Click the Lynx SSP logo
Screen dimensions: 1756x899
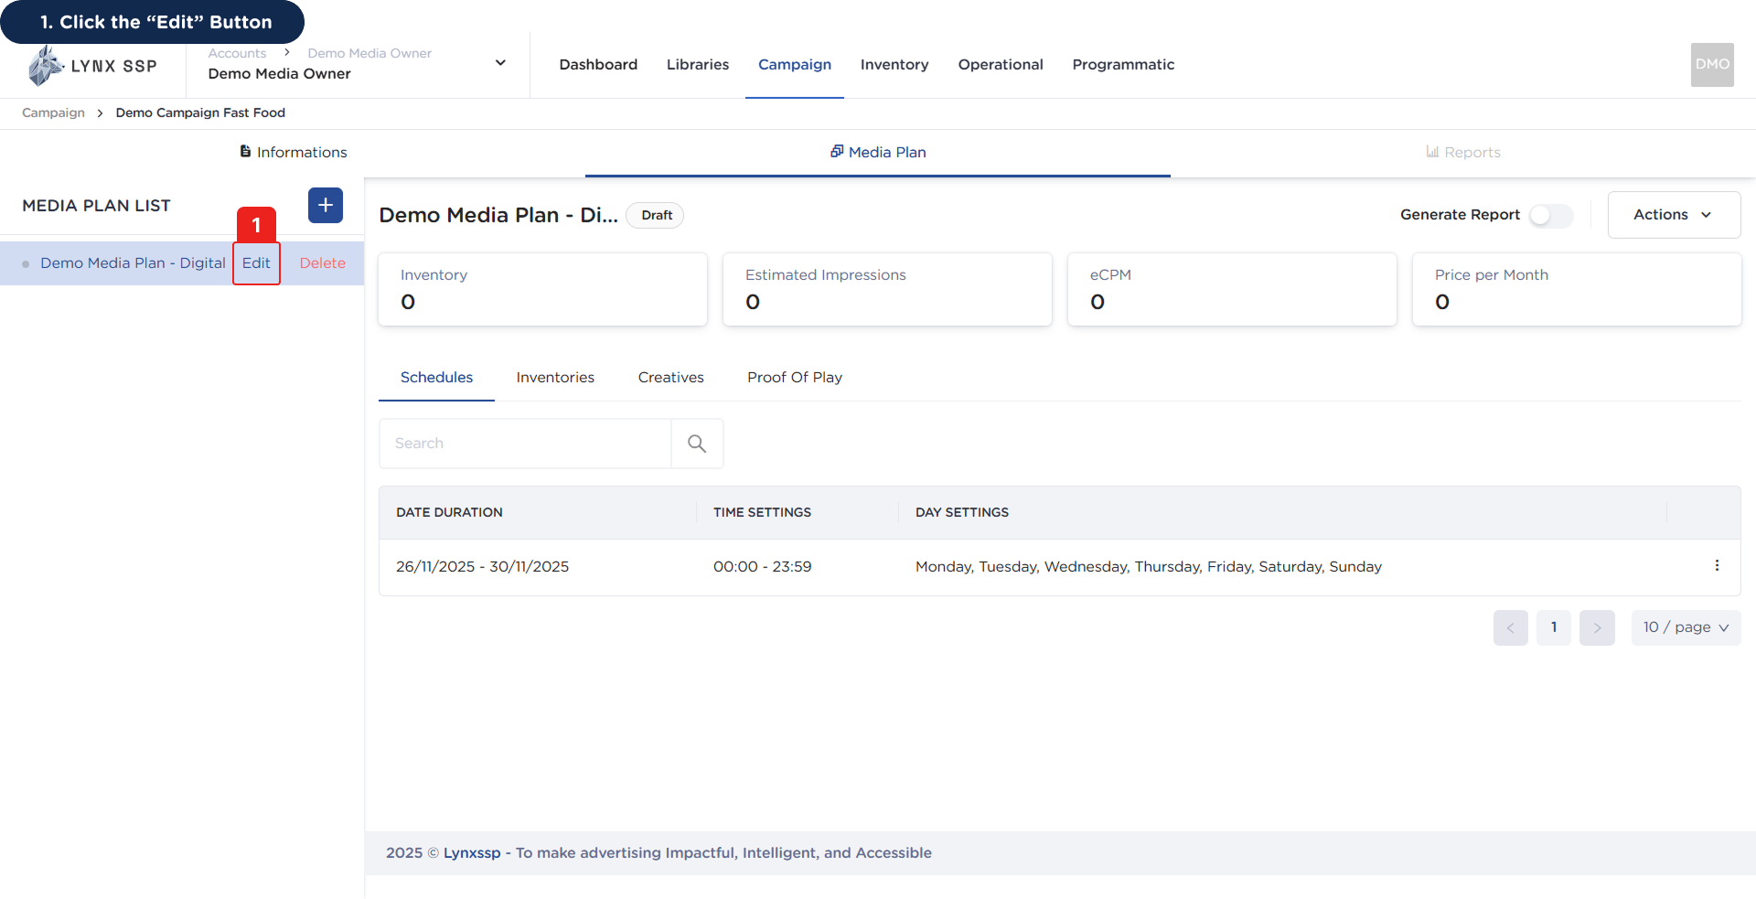click(x=92, y=66)
